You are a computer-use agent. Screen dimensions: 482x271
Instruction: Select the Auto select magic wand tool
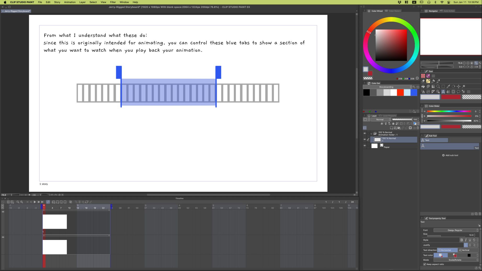464,87
